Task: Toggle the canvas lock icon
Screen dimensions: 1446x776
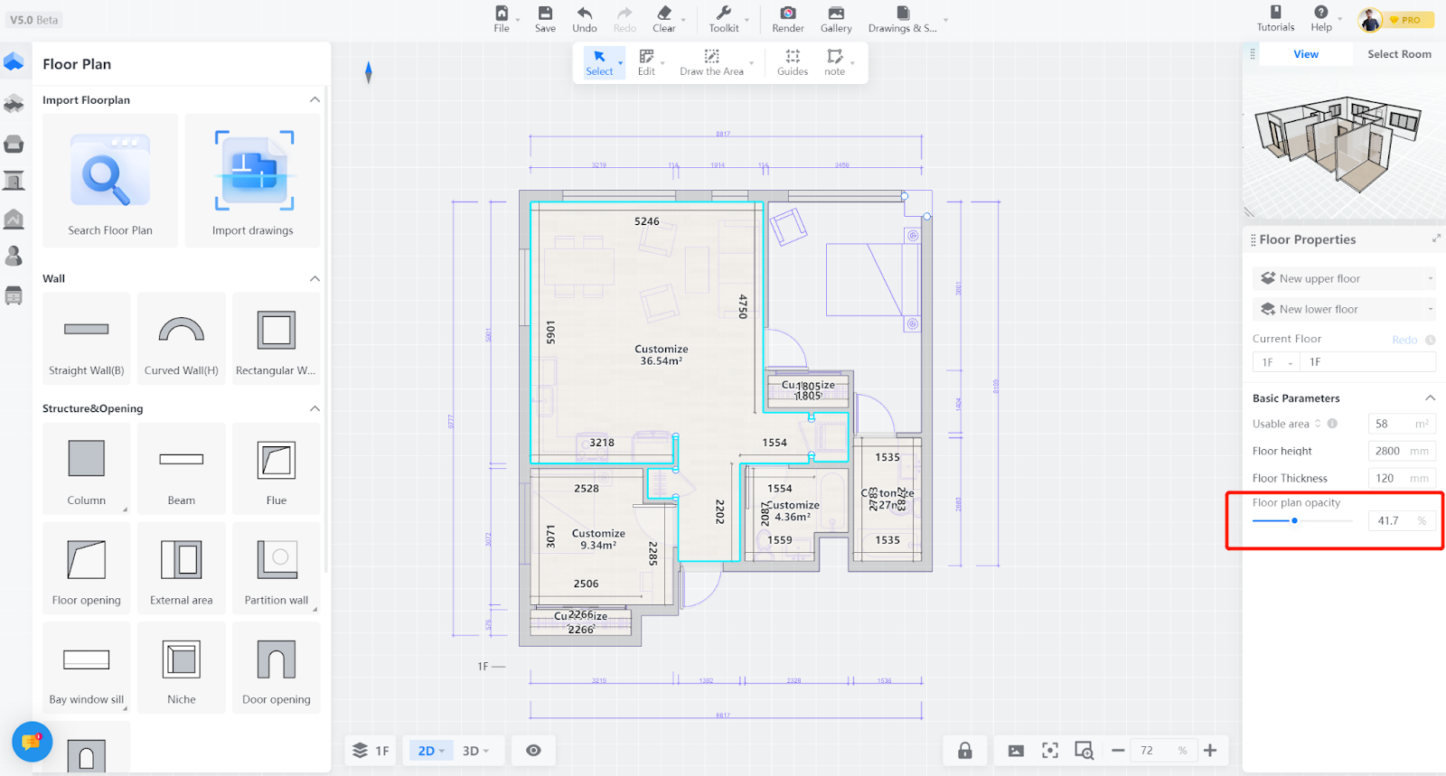Action: coord(964,751)
